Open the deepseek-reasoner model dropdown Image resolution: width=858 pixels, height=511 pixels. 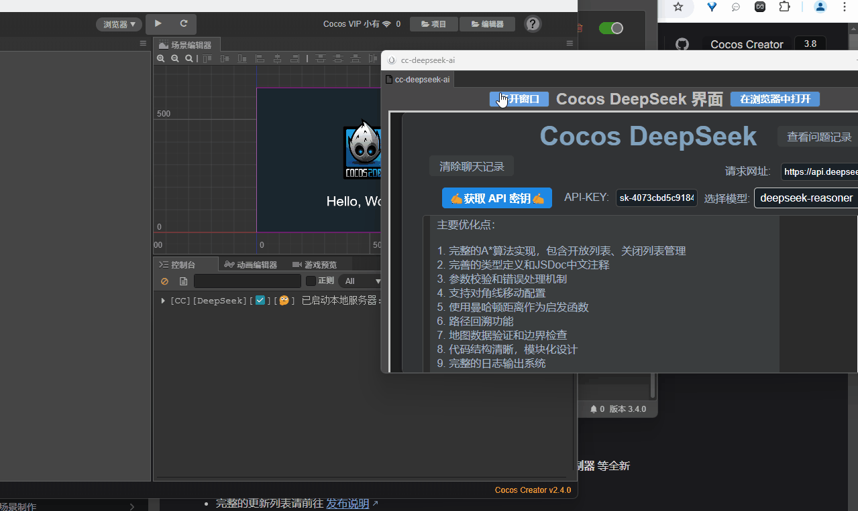[806, 198]
